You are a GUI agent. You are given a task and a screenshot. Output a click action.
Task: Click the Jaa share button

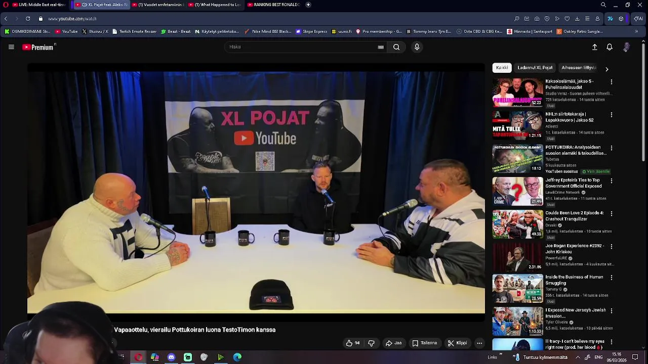pos(393,343)
